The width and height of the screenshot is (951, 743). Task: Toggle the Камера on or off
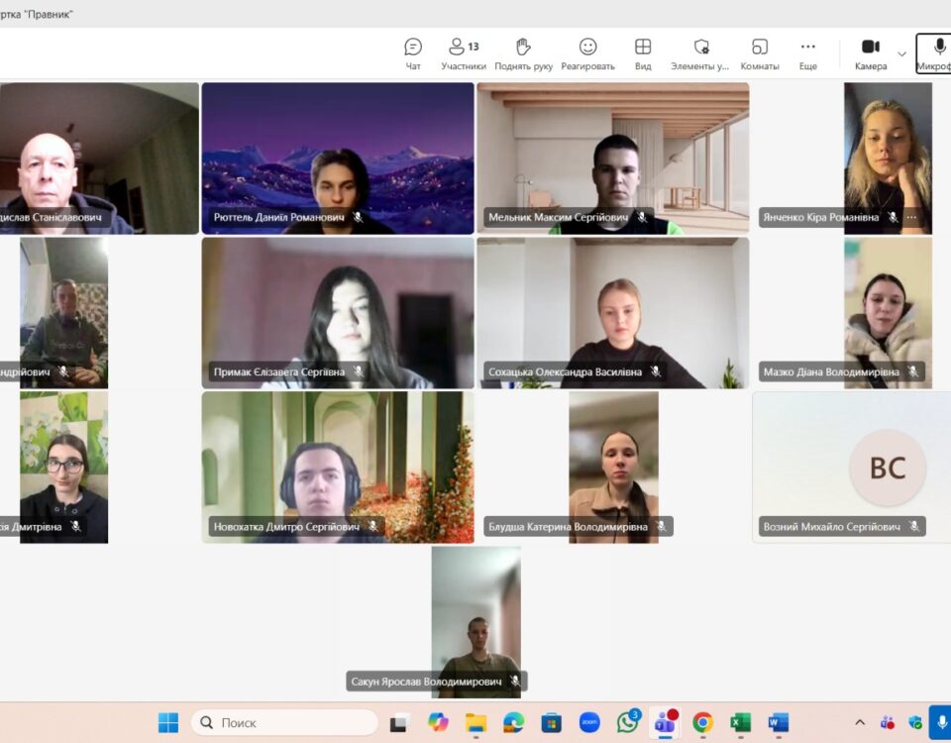click(871, 53)
